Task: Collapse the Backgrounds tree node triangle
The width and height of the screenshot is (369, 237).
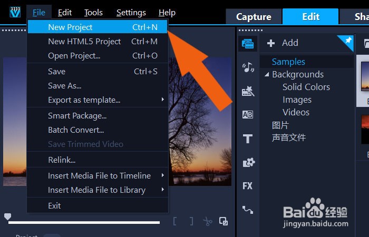Action: [267, 75]
